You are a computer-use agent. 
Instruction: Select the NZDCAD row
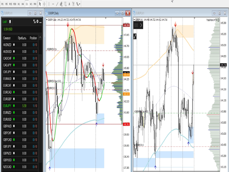tap(20, 167)
